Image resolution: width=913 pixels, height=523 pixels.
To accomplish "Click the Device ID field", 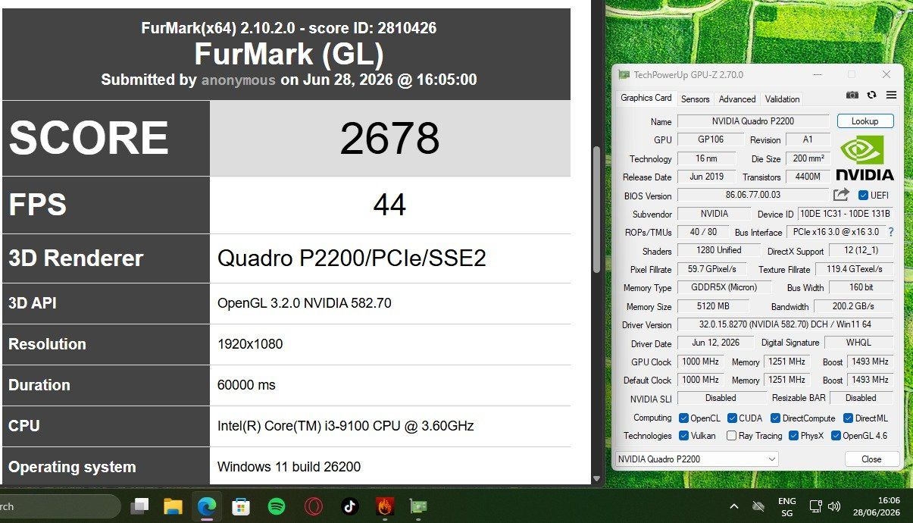I will [845, 214].
